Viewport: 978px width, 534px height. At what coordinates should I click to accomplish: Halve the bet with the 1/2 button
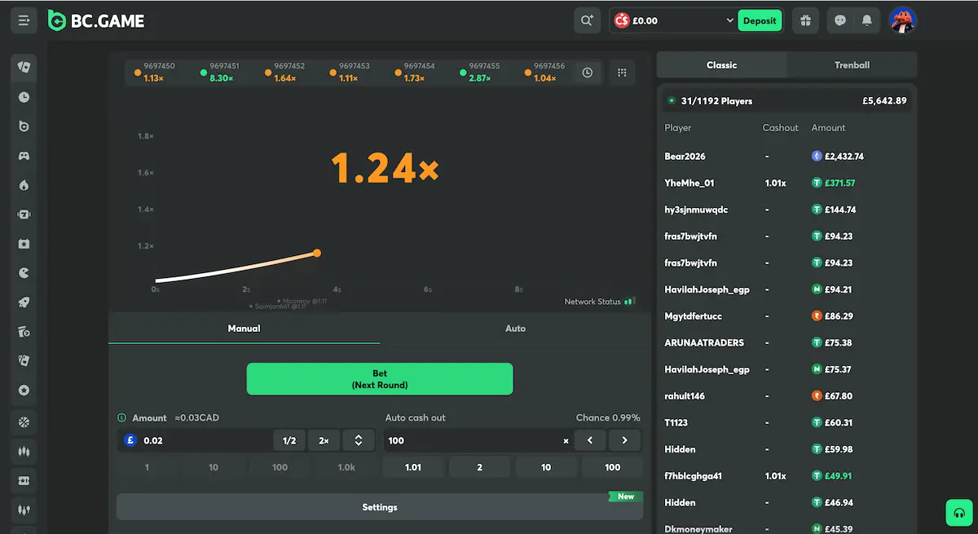pyautogui.click(x=289, y=440)
